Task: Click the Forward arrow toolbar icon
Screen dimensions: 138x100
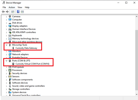Action: (7, 12)
